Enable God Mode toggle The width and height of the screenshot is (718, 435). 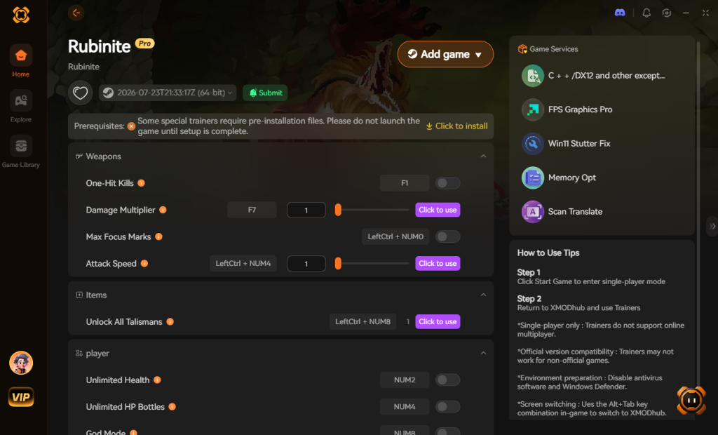pos(447,431)
